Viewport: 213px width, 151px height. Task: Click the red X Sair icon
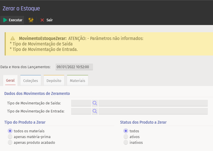point(42,20)
